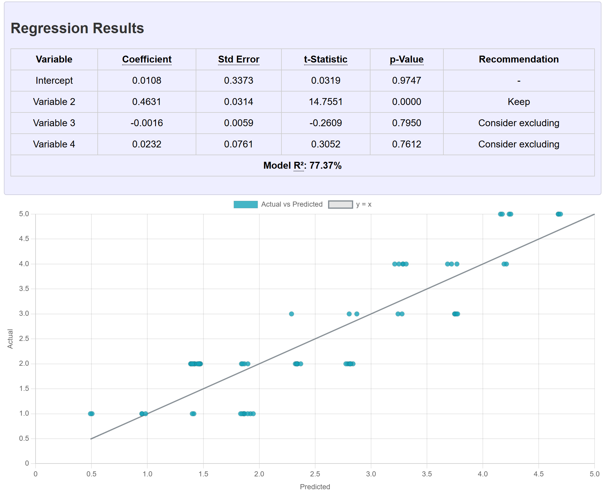The height and width of the screenshot is (500, 611).
Task: Click the intercept coefficient 0.0108
Action: coord(147,80)
